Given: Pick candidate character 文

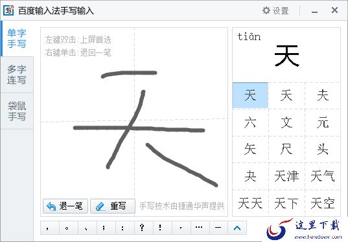Looking at the screenshot, I should pos(286,122).
